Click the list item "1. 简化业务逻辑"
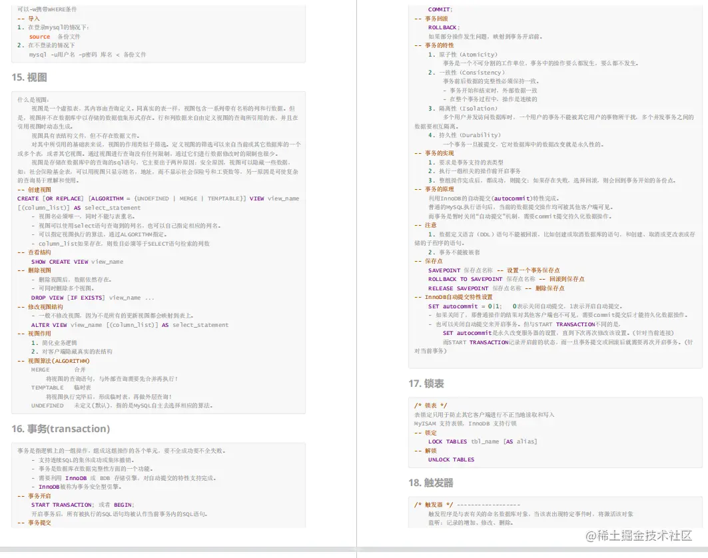 coord(54,343)
